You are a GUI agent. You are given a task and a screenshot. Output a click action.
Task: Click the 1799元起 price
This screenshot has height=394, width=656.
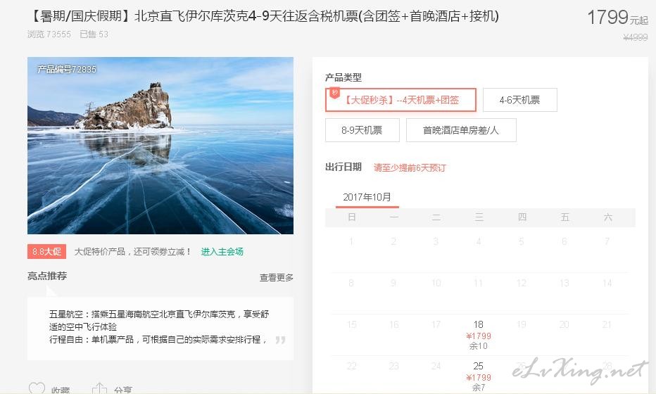617,18
